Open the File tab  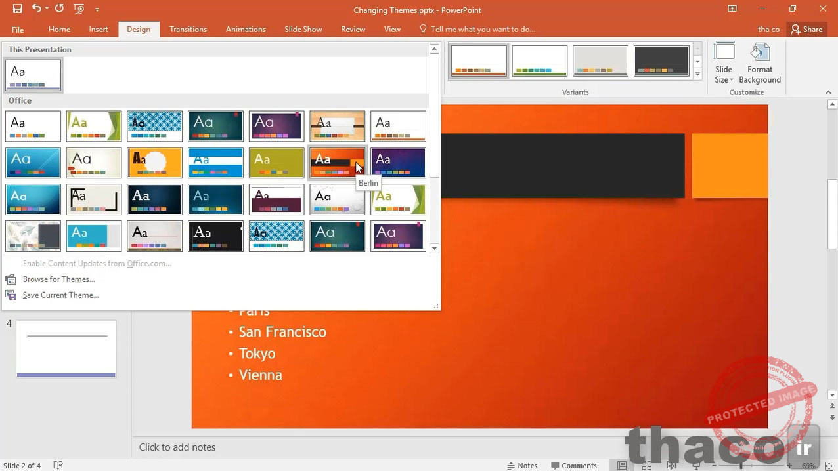click(x=18, y=30)
